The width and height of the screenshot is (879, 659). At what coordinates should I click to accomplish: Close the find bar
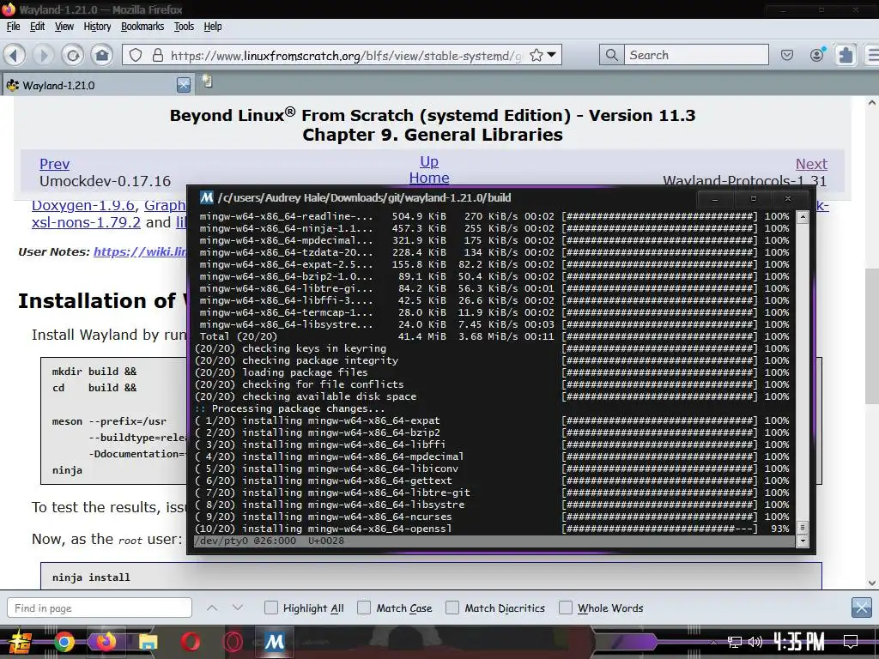click(x=862, y=608)
